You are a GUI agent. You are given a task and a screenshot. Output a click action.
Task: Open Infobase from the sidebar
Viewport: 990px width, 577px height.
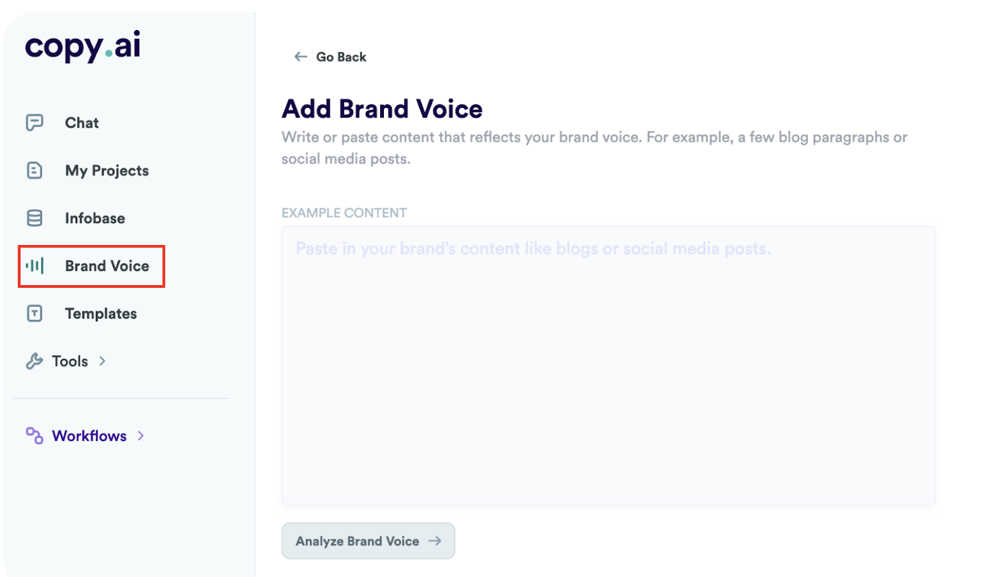[95, 218]
